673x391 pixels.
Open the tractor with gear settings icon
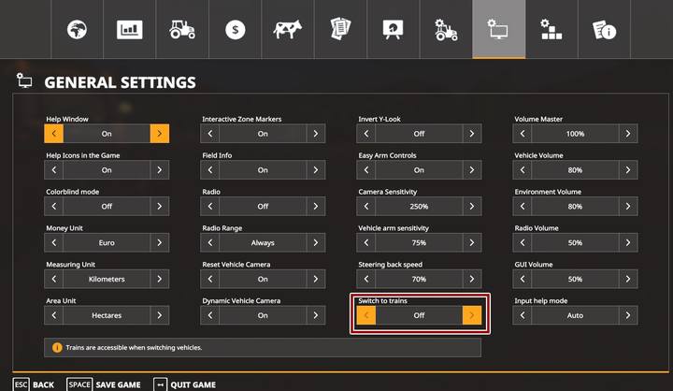coord(446,29)
